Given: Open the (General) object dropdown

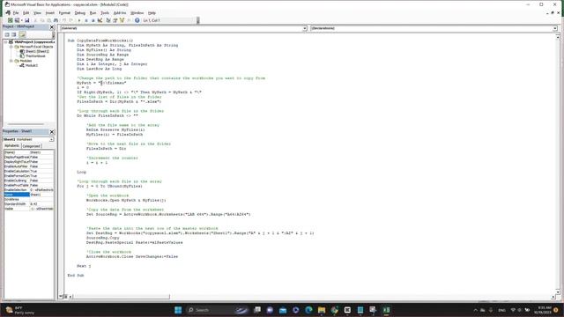Looking at the screenshot, I should [304, 28].
